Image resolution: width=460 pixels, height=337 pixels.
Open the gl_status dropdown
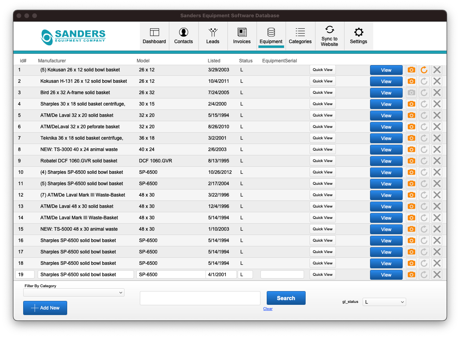coord(384,302)
